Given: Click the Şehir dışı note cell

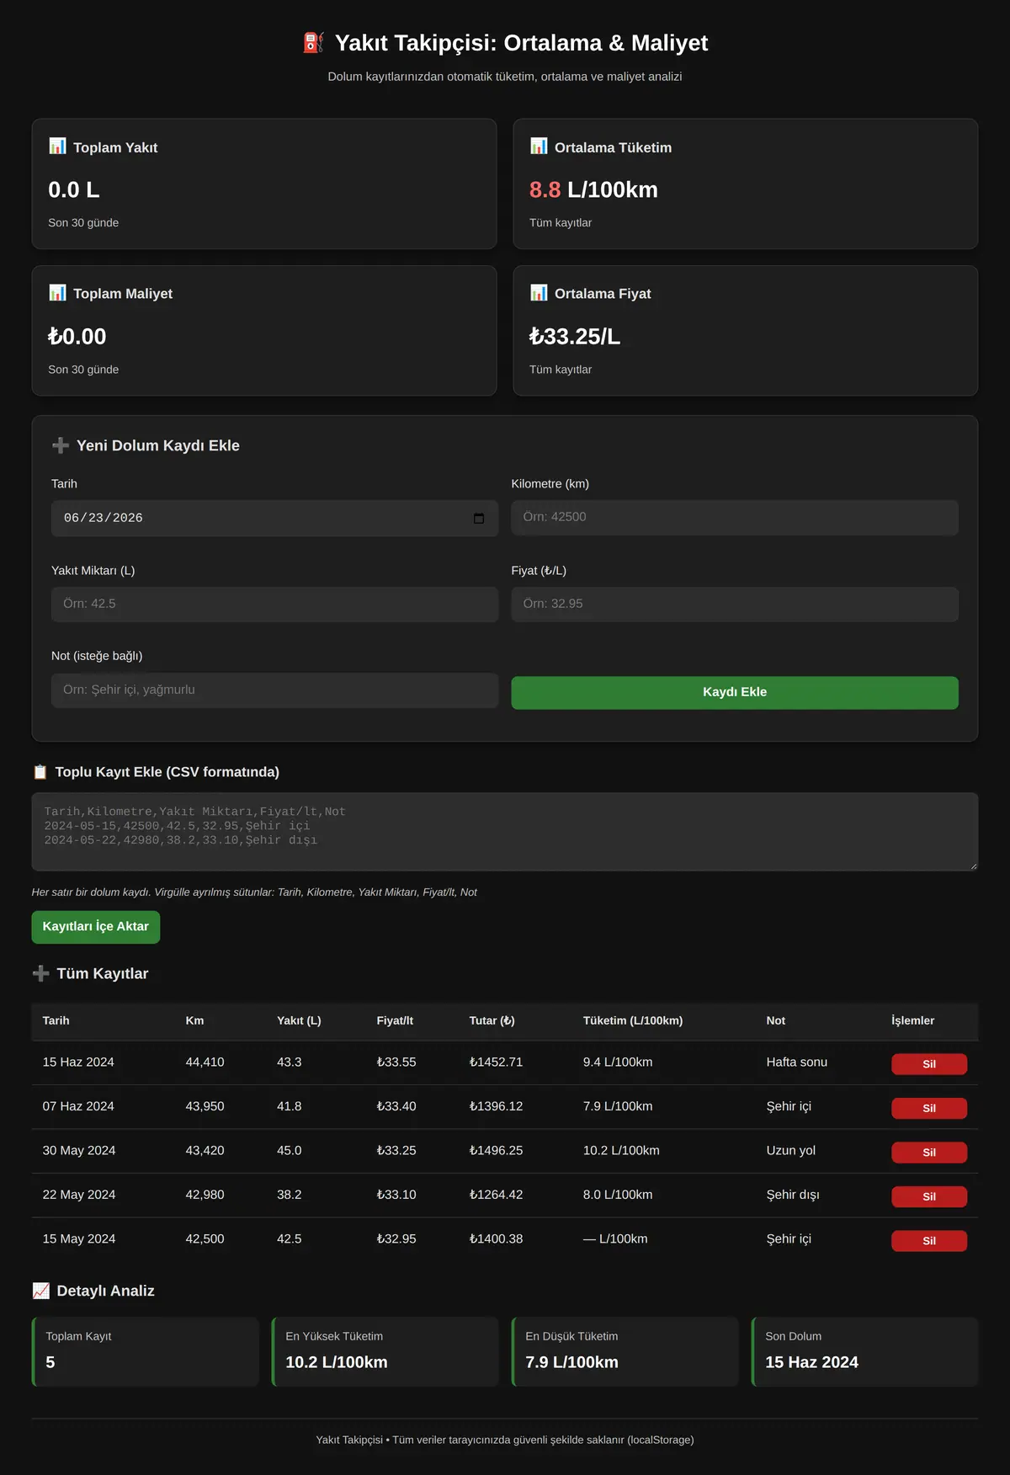Looking at the screenshot, I should click(793, 1195).
